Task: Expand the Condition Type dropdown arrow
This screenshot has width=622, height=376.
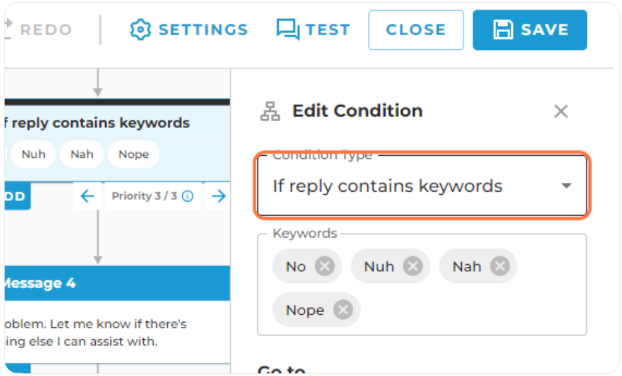Action: [x=567, y=186]
